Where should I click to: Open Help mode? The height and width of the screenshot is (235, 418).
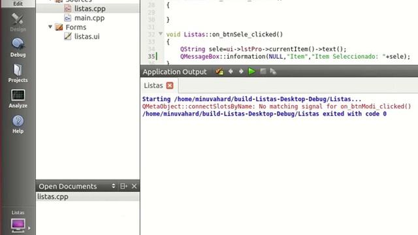tap(18, 124)
